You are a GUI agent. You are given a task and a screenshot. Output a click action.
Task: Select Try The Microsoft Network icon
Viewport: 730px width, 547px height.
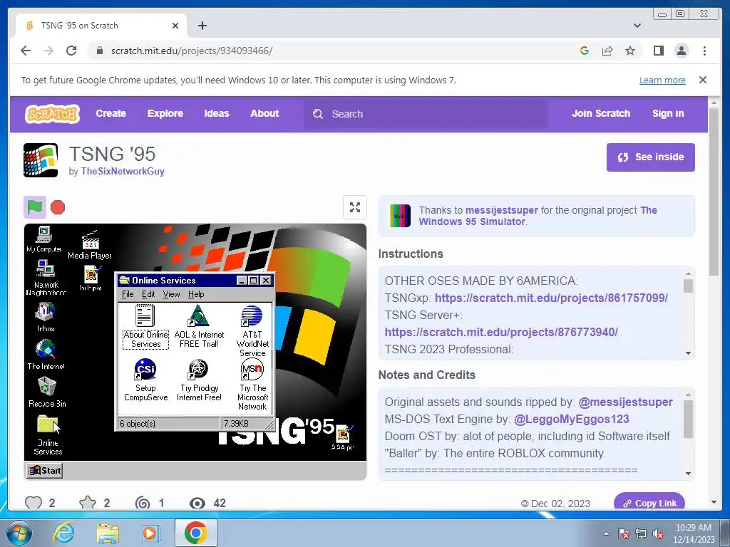pyautogui.click(x=252, y=385)
